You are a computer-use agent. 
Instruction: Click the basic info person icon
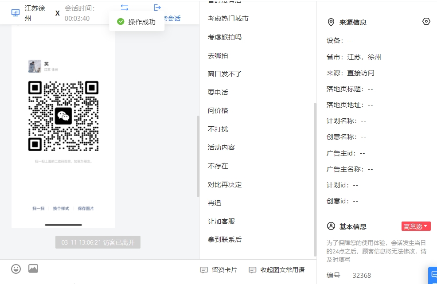pos(331,226)
